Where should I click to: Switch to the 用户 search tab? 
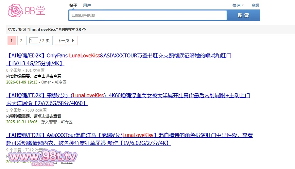(87, 5)
